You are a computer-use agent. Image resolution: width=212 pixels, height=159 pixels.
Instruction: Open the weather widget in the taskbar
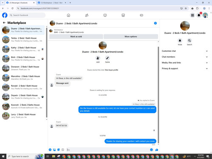pyautogui.click(x=187, y=156)
